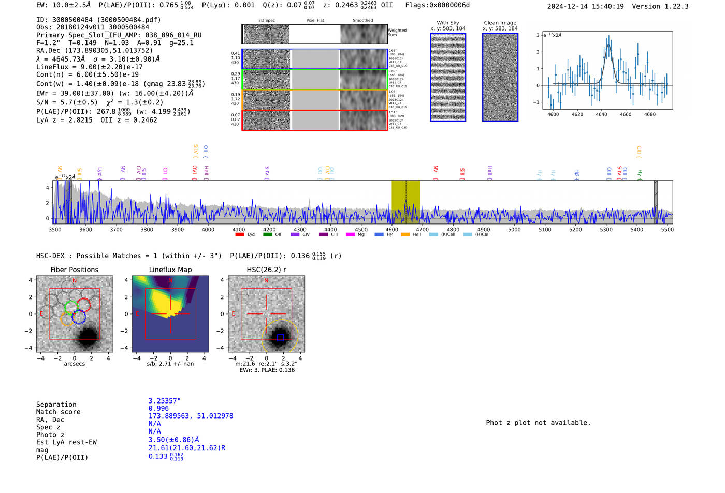Click the orange fiber circle in Fiber Positions

[x=67, y=319]
